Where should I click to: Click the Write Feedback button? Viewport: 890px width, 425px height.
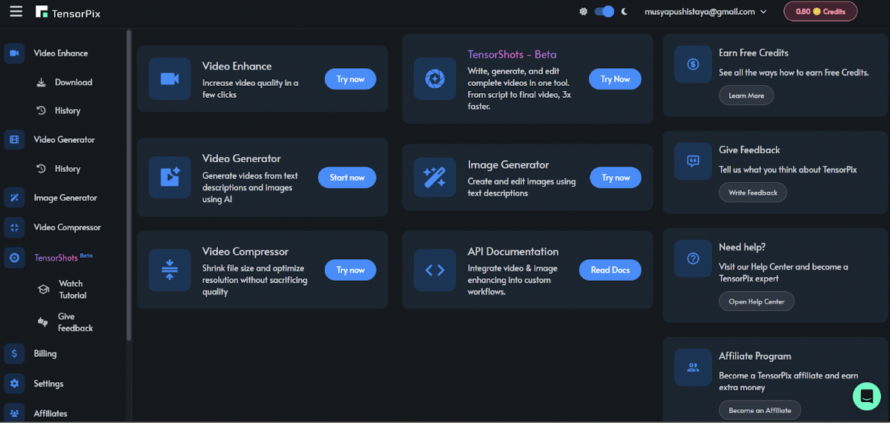tap(753, 193)
